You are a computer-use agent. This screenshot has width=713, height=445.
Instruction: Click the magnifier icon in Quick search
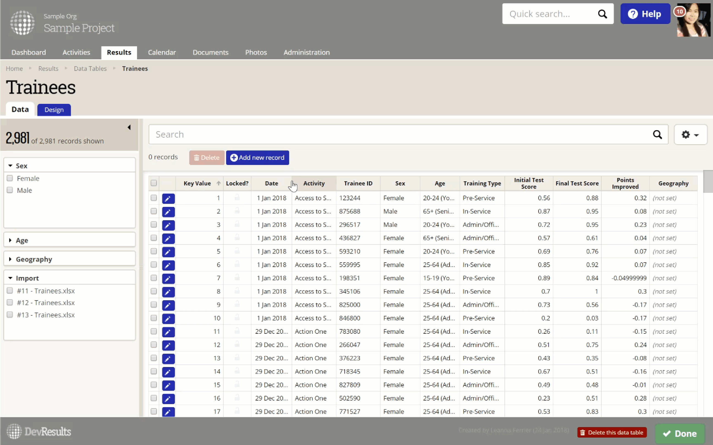coord(602,14)
